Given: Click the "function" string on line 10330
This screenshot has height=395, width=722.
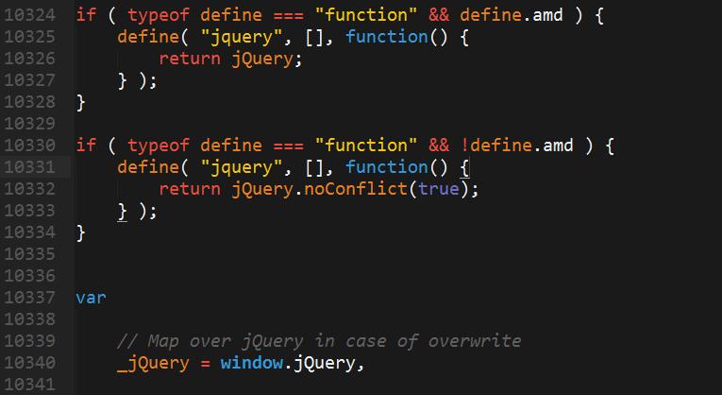Looking at the screenshot, I should [366, 146].
